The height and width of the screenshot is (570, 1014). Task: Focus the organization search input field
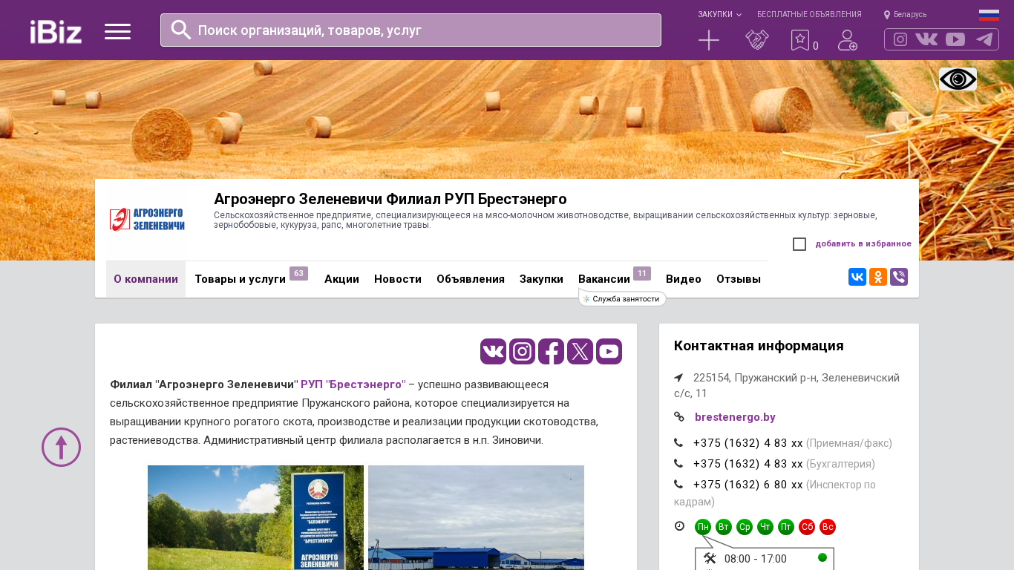click(x=410, y=30)
